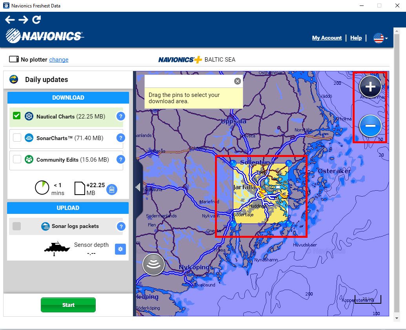Screen dimensions: 406x330
Task: Click the yellow download area on the map
Action: pyautogui.click(x=261, y=193)
